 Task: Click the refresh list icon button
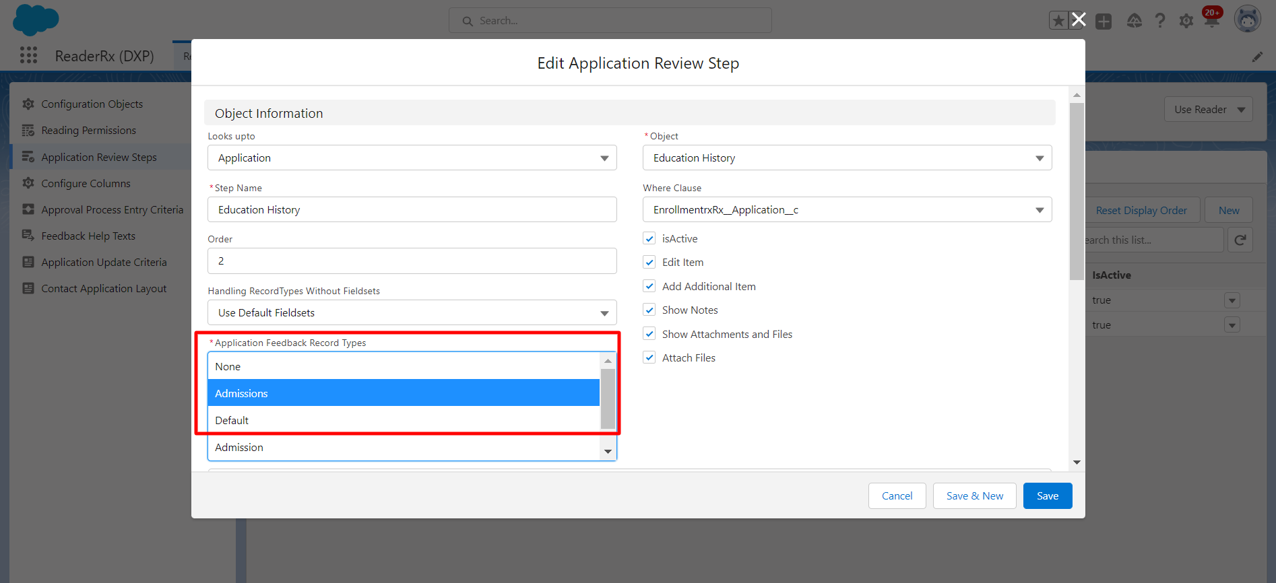tap(1240, 240)
